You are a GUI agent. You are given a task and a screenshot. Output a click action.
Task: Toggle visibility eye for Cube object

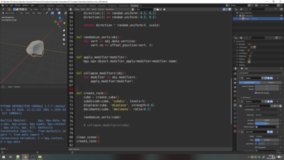[281, 19]
